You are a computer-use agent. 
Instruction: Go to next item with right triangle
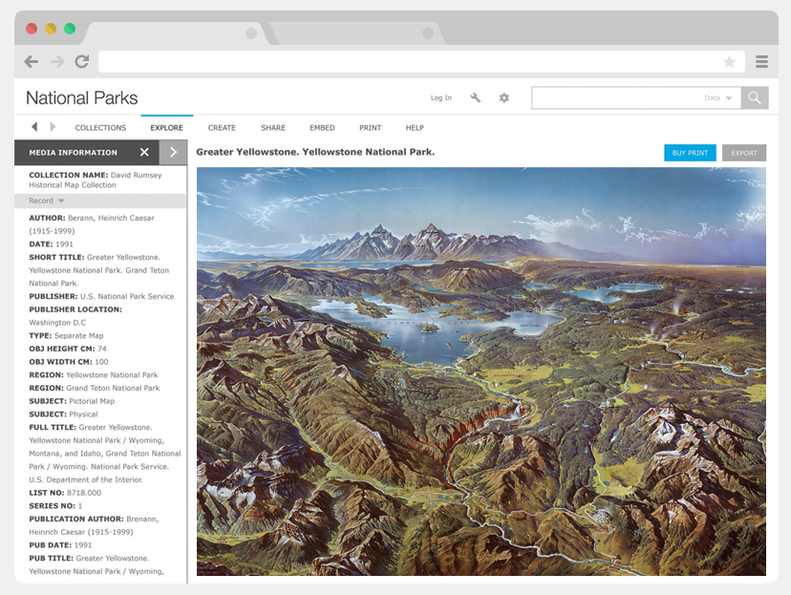(x=53, y=127)
